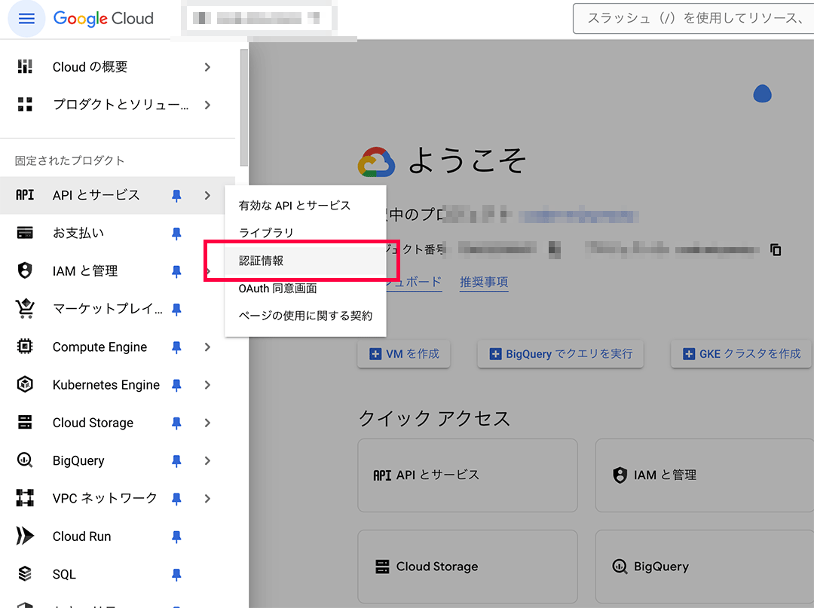Open the project selector dropdown
The image size is (814, 608).
pyautogui.click(x=258, y=19)
